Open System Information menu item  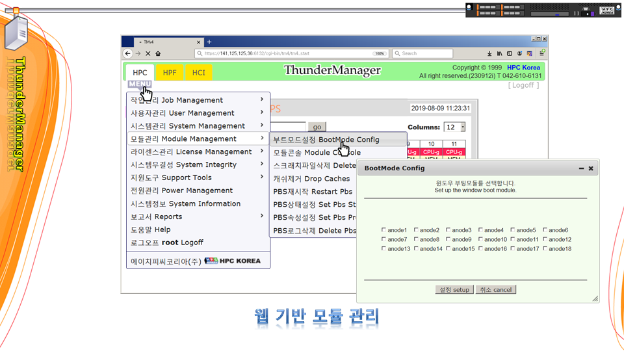[198, 203]
